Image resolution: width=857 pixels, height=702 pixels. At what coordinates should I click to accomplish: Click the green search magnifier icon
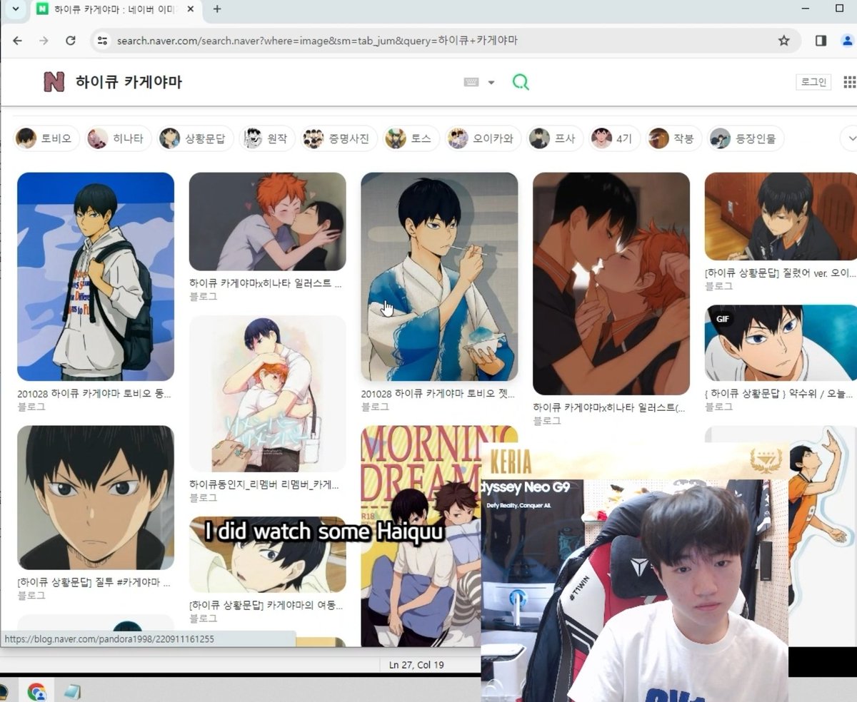tap(521, 82)
